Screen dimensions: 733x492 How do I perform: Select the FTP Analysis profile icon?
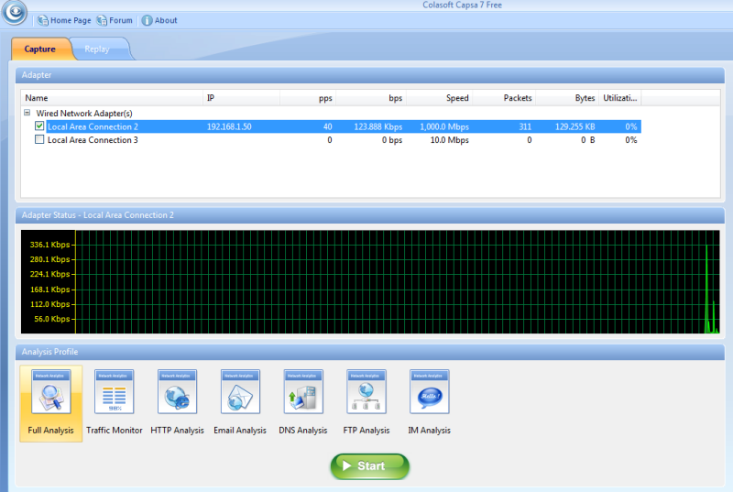click(366, 391)
